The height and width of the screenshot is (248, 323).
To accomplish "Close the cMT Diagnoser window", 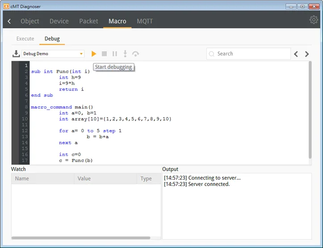I will tap(314, 7).
